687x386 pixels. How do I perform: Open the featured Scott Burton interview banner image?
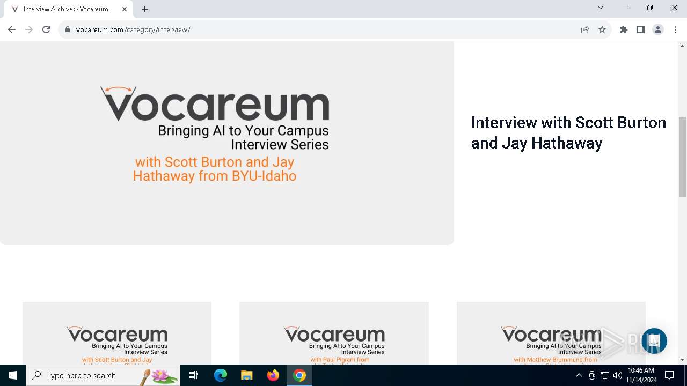point(226,143)
